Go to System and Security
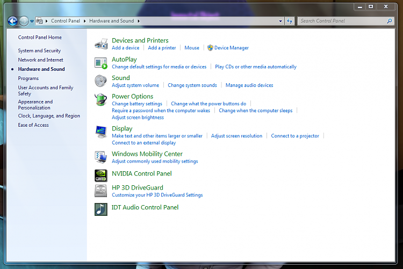This screenshot has height=269, width=403. click(39, 50)
